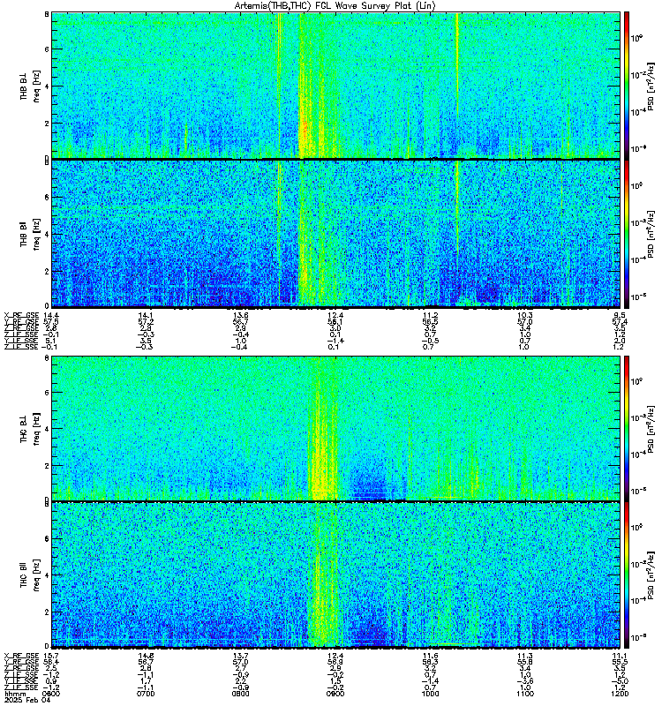Viewport: 662px width, 706px height.
Task: Click the THC X_RE_GSE value "11.6"
Action: (431, 656)
